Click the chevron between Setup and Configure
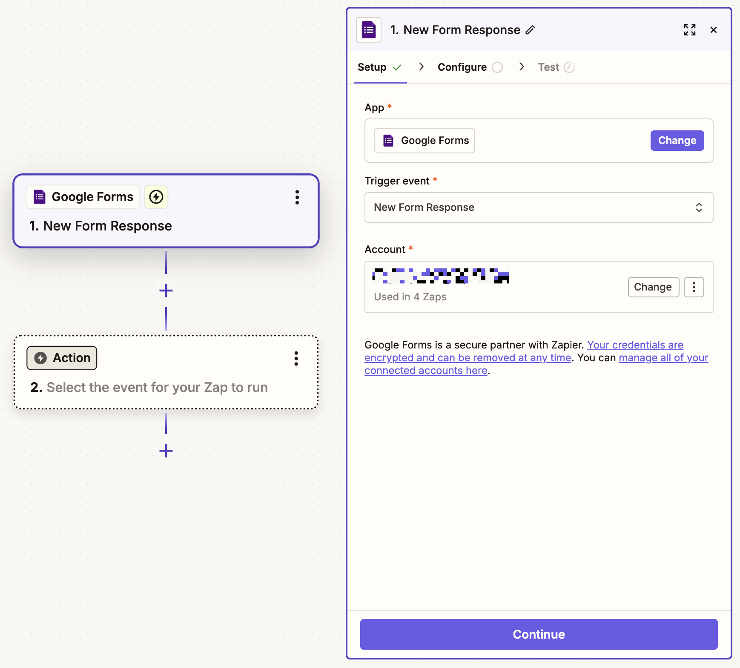This screenshot has height=668, width=740. (x=422, y=66)
